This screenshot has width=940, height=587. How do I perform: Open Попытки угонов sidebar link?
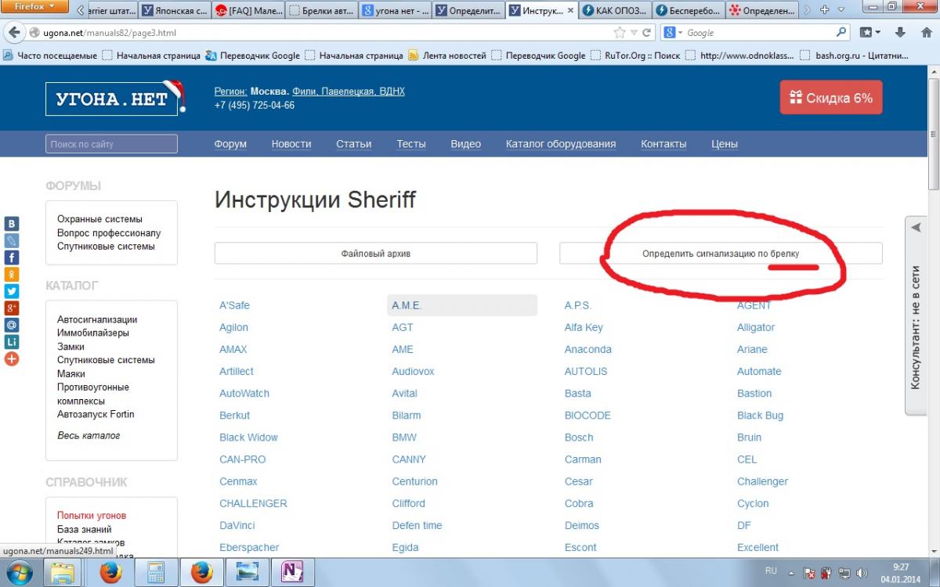[x=92, y=516]
